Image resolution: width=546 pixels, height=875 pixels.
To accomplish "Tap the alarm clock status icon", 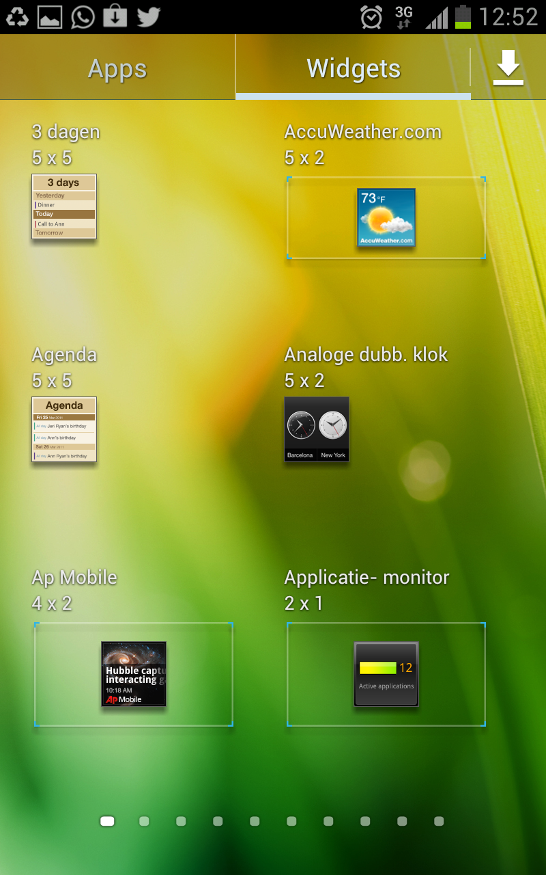I will tap(371, 17).
